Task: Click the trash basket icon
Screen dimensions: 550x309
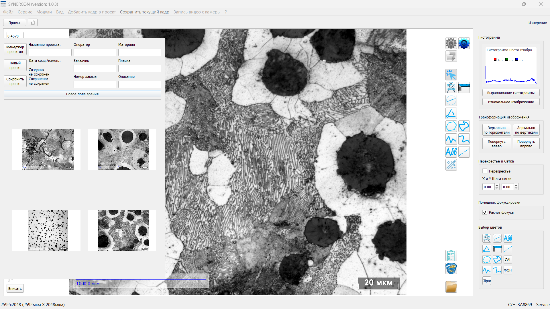Action: coord(451,269)
